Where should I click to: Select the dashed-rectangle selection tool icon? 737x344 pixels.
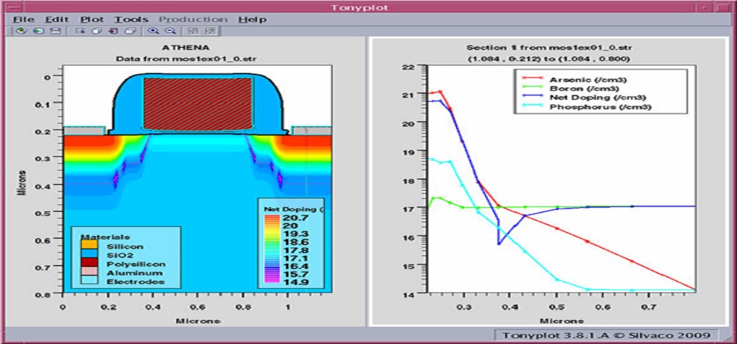pos(80,31)
